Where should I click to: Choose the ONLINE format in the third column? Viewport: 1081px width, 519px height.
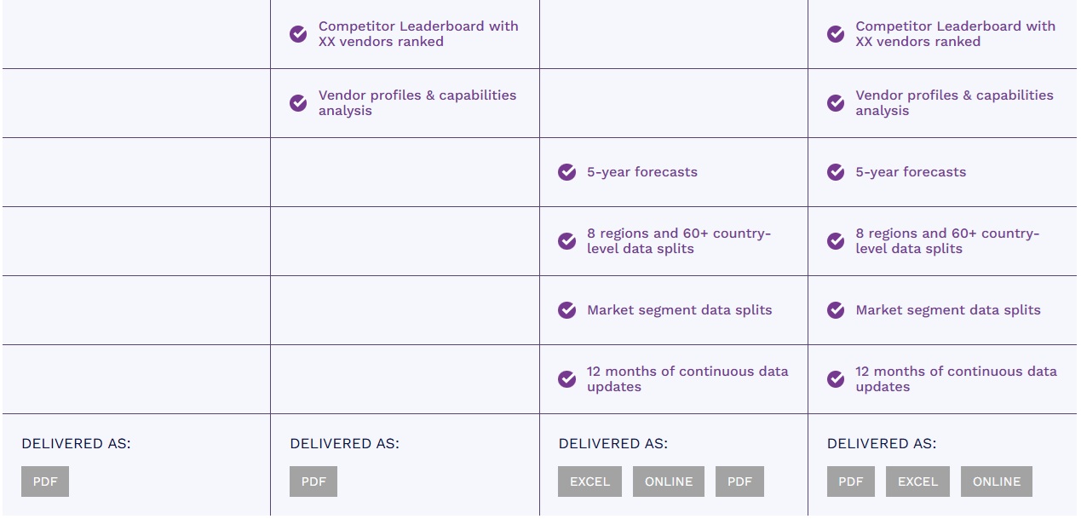coord(669,482)
